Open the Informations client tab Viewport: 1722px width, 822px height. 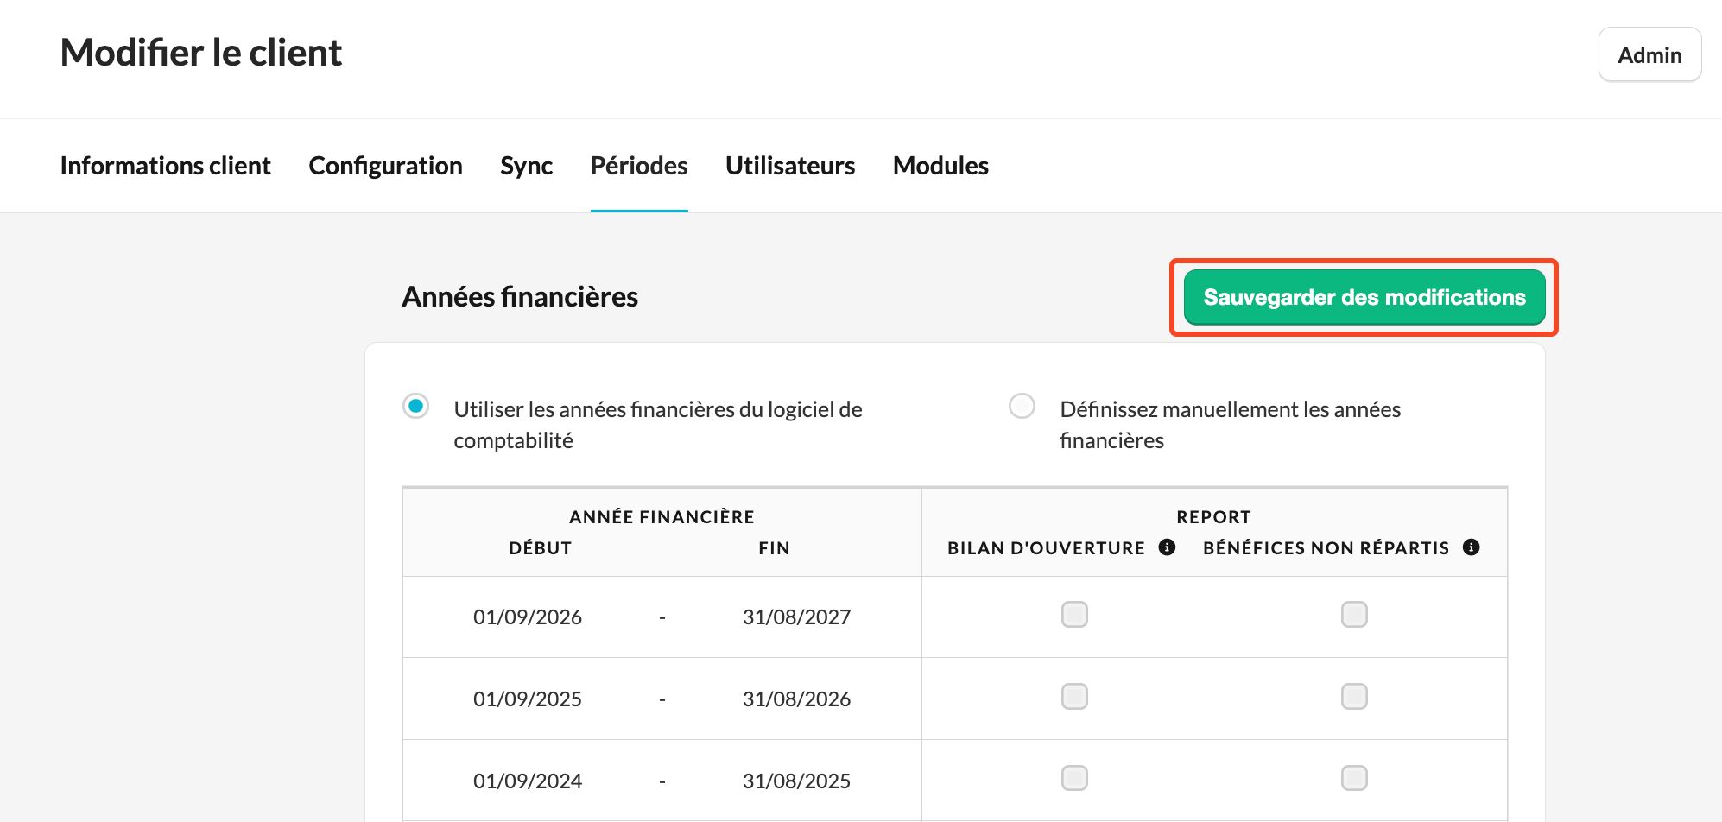coord(166,166)
